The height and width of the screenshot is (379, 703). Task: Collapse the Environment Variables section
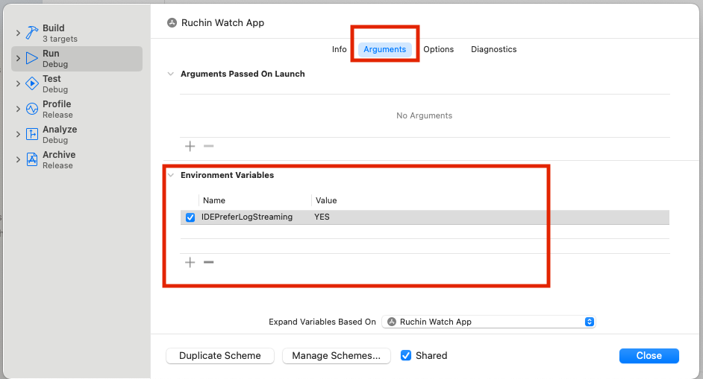click(x=171, y=176)
